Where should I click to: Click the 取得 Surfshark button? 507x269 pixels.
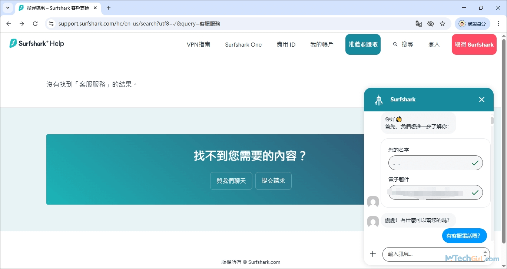point(474,44)
